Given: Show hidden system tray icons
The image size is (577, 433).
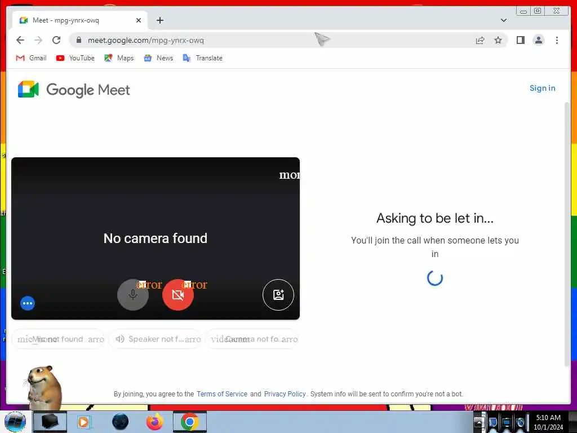Looking at the screenshot, I should [478, 423].
